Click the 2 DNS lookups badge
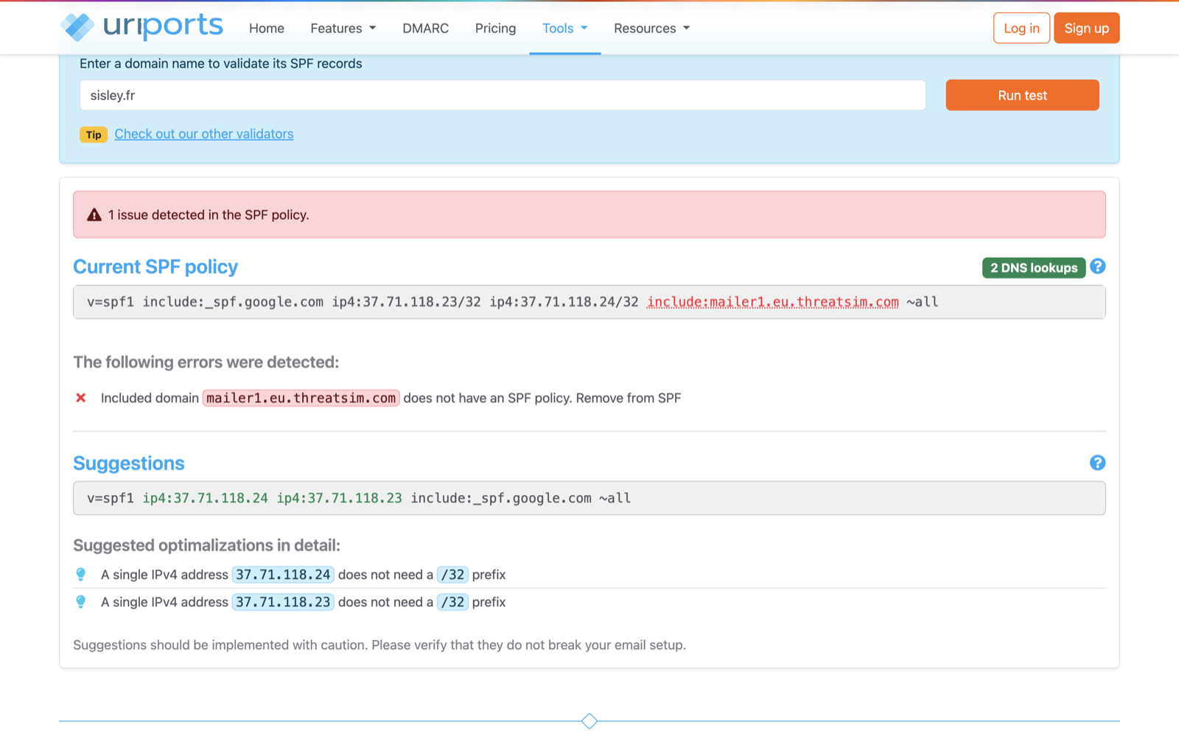 click(x=1034, y=267)
